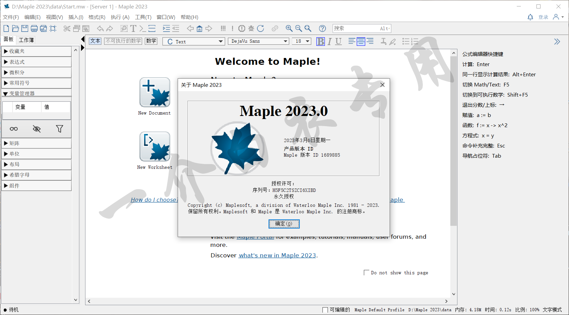Close the 关于 Maple 2023 dialog
569x315 pixels.
pyautogui.click(x=382, y=85)
